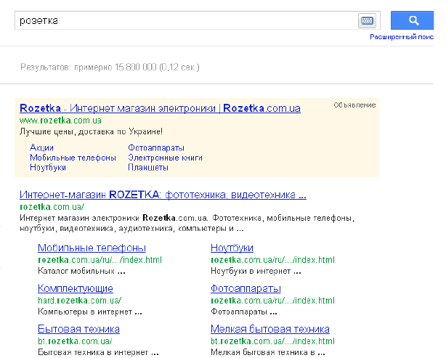Click the URL bt.rozetka.com.ua/ under Бытовая техника
The width and height of the screenshot is (446, 358).
(75, 341)
